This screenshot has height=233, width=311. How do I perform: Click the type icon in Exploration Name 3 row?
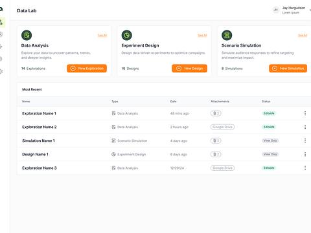point(113,168)
